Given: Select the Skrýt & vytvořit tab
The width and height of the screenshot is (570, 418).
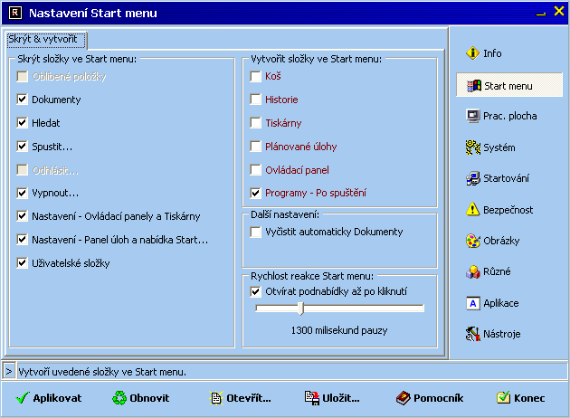Looking at the screenshot, I should pyautogui.click(x=46, y=39).
